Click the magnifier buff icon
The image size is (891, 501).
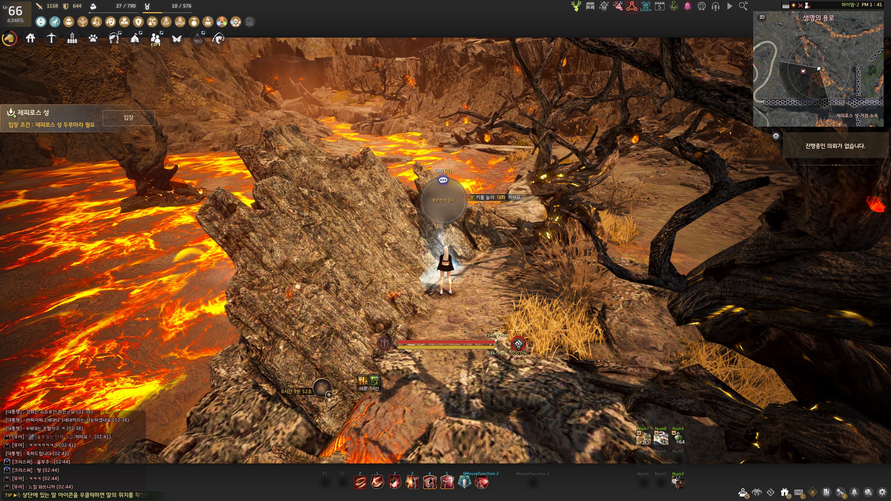click(96, 22)
